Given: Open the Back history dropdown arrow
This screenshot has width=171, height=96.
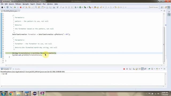Looking at the screenshot, I should [121, 7].
